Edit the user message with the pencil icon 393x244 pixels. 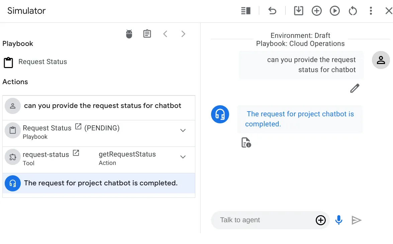[x=355, y=88]
